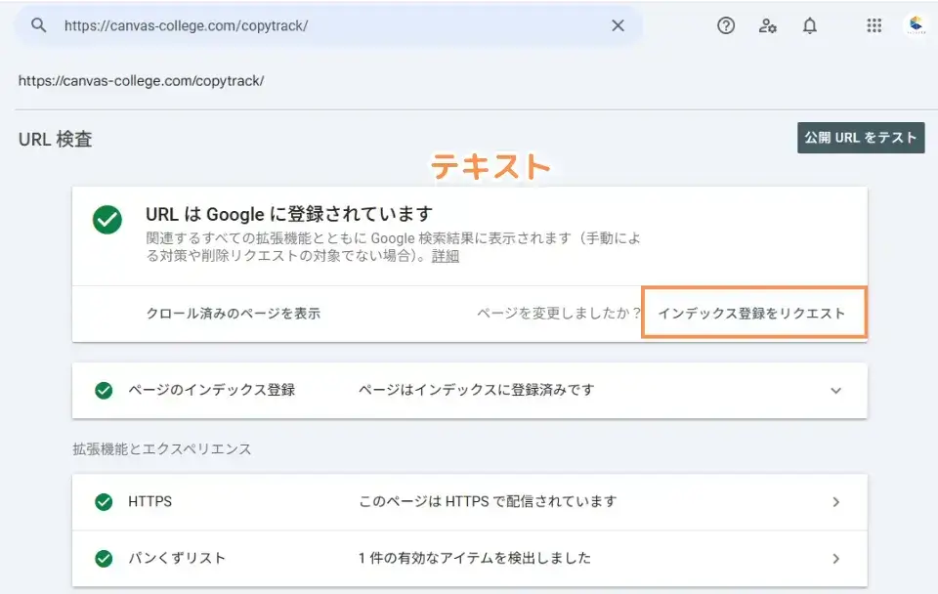Open the notifications bell
The width and height of the screenshot is (938, 594).
pyautogui.click(x=810, y=26)
